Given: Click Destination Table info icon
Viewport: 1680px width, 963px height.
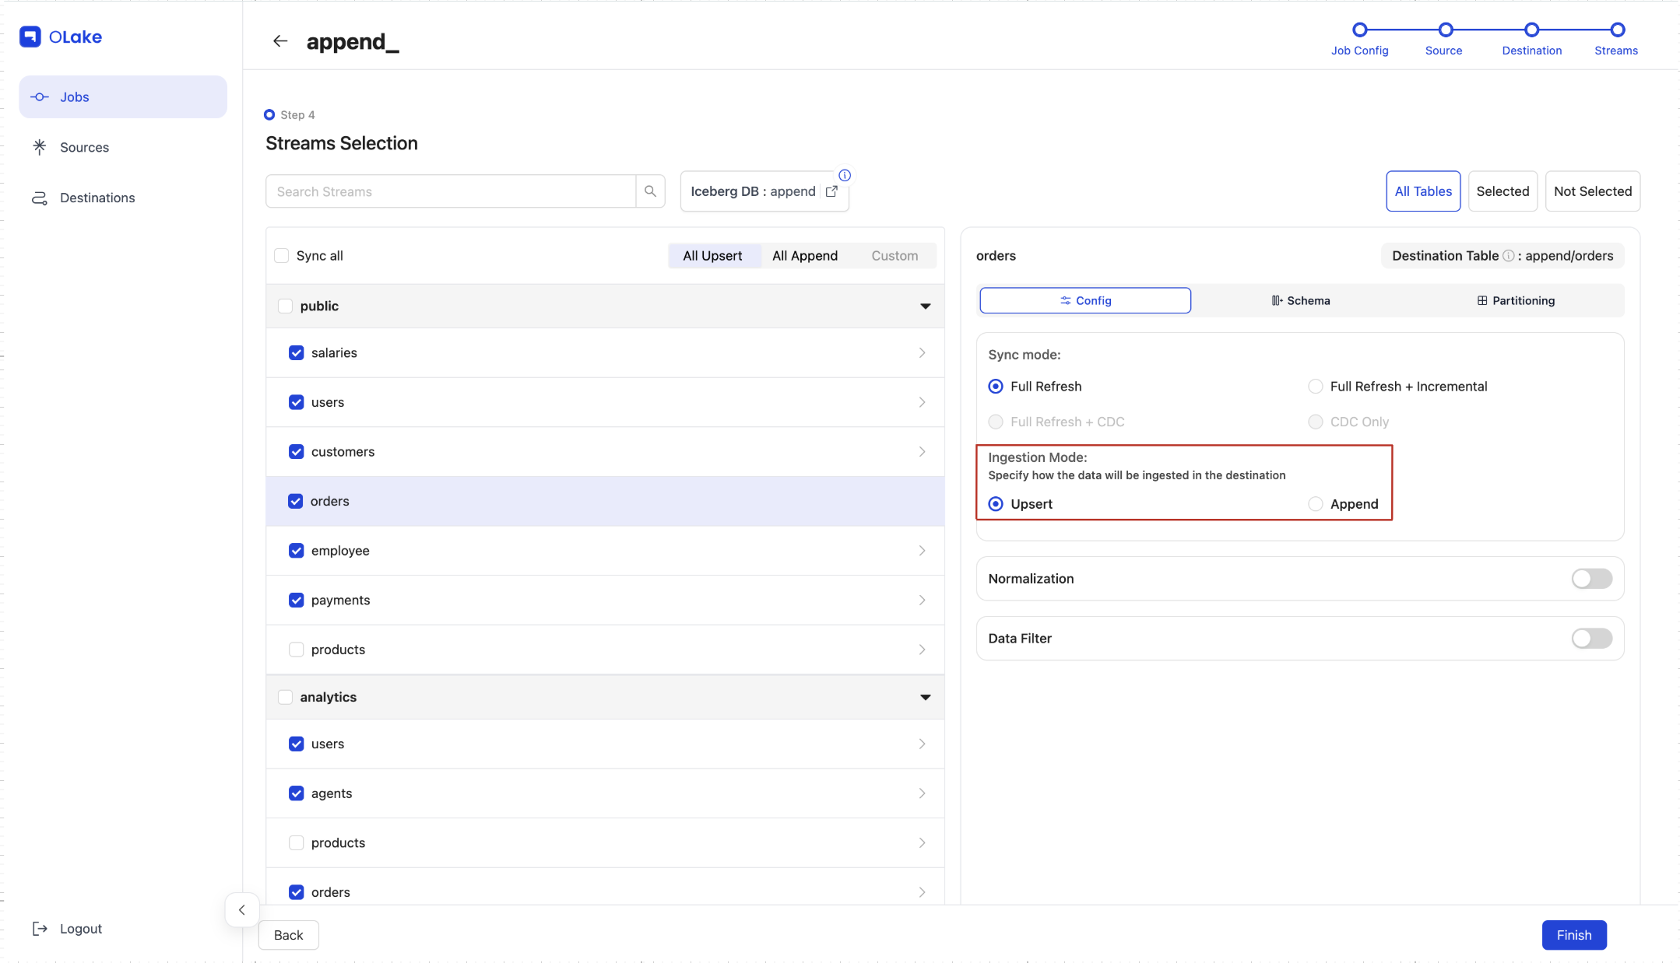Looking at the screenshot, I should [1508, 256].
